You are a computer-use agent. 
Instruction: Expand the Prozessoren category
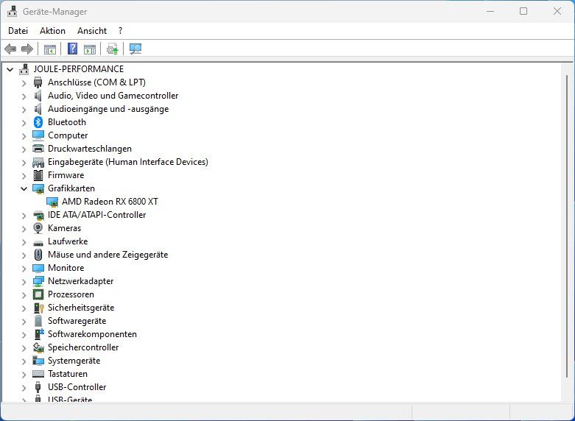click(x=24, y=295)
